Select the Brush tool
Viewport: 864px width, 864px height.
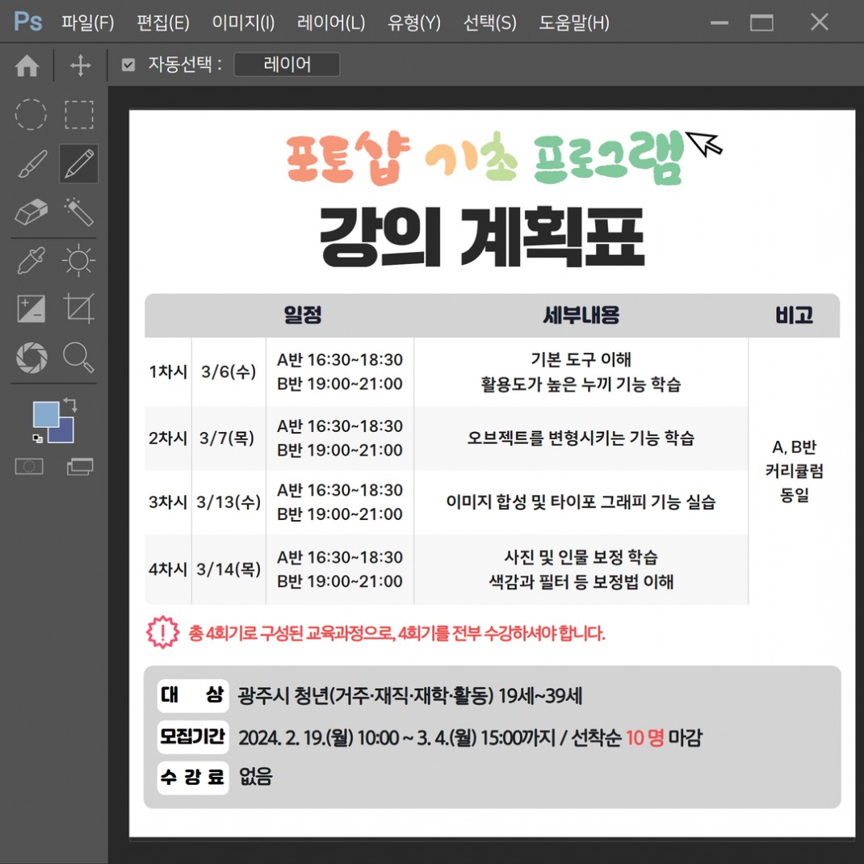point(32,164)
